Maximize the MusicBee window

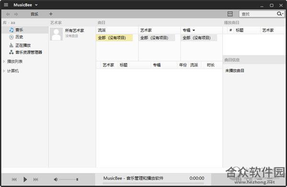272,5
